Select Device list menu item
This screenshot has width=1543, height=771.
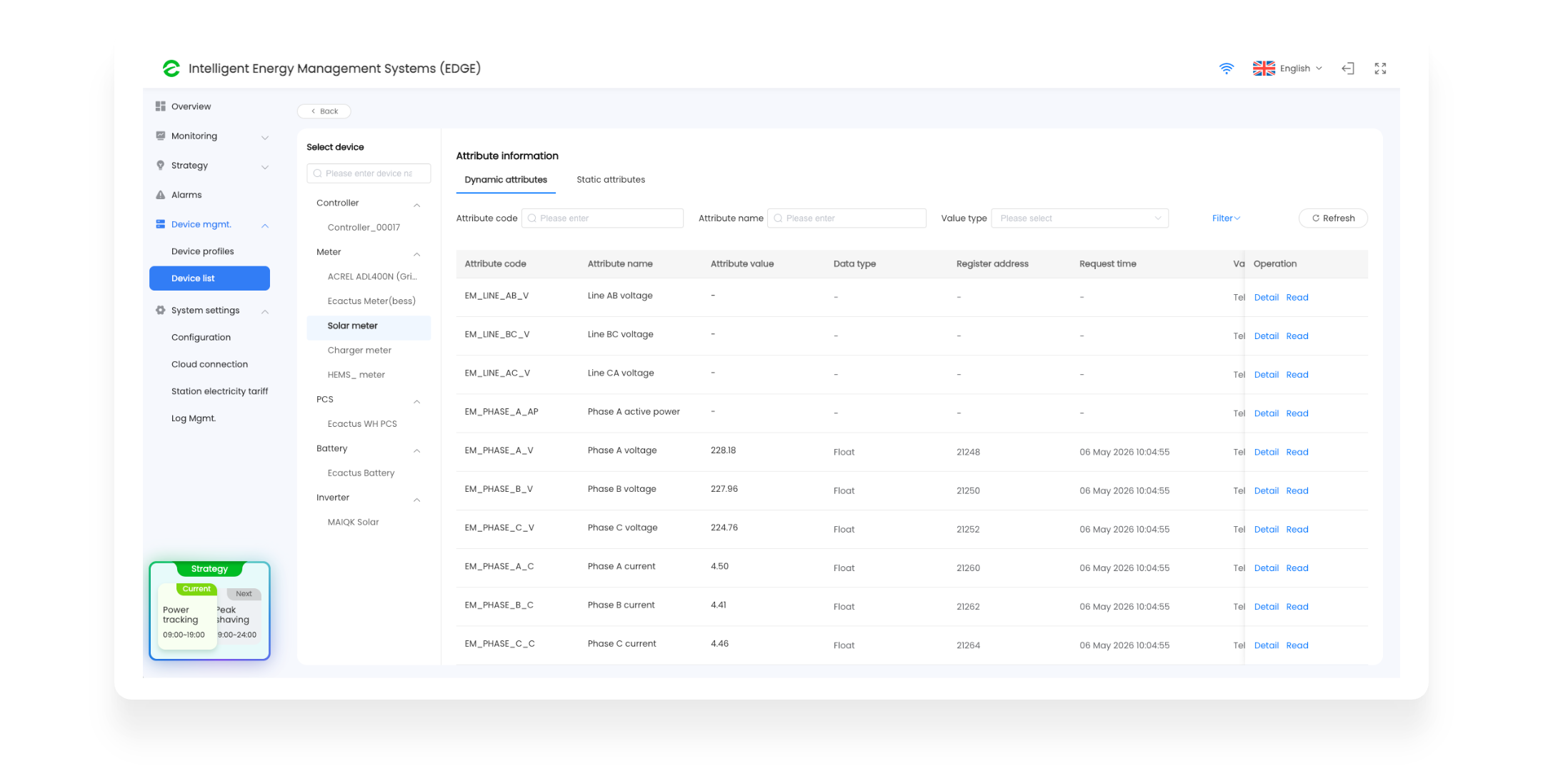point(209,278)
